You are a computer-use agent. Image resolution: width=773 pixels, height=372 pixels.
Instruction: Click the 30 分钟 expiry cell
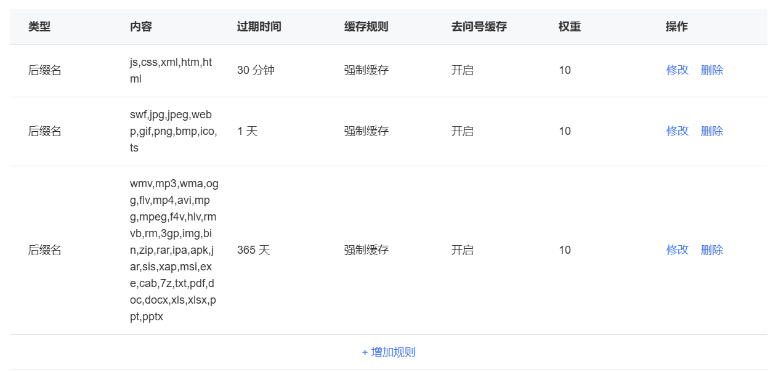(x=256, y=70)
